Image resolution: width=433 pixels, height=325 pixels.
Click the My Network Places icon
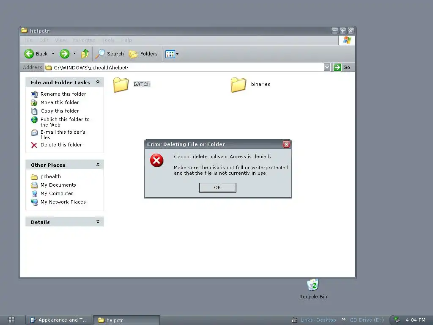pos(34,202)
